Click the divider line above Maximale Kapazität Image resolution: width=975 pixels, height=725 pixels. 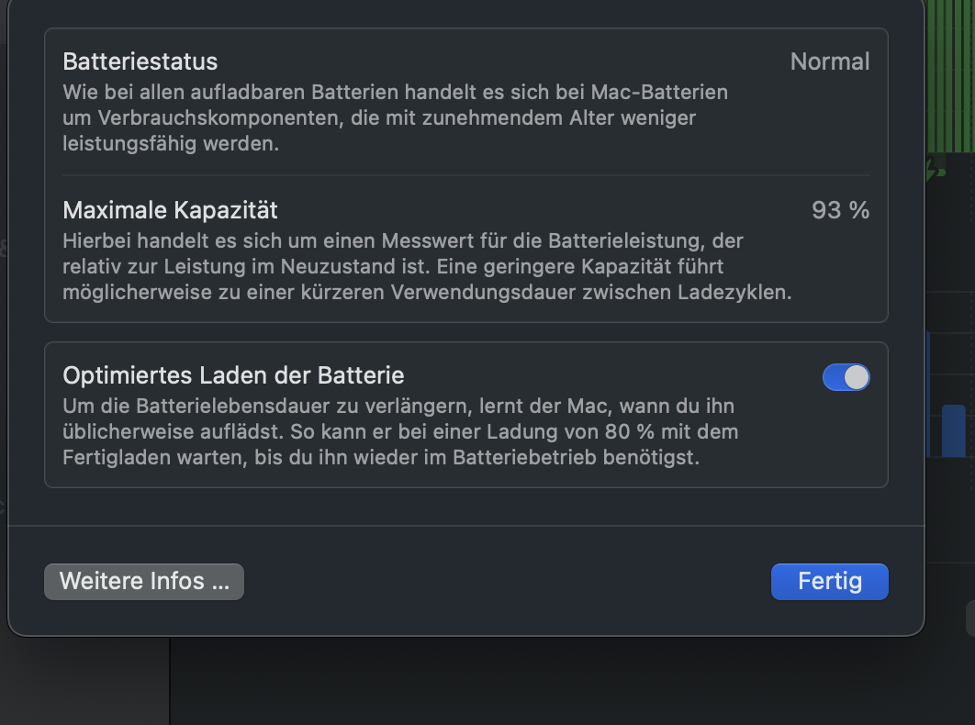(466, 175)
